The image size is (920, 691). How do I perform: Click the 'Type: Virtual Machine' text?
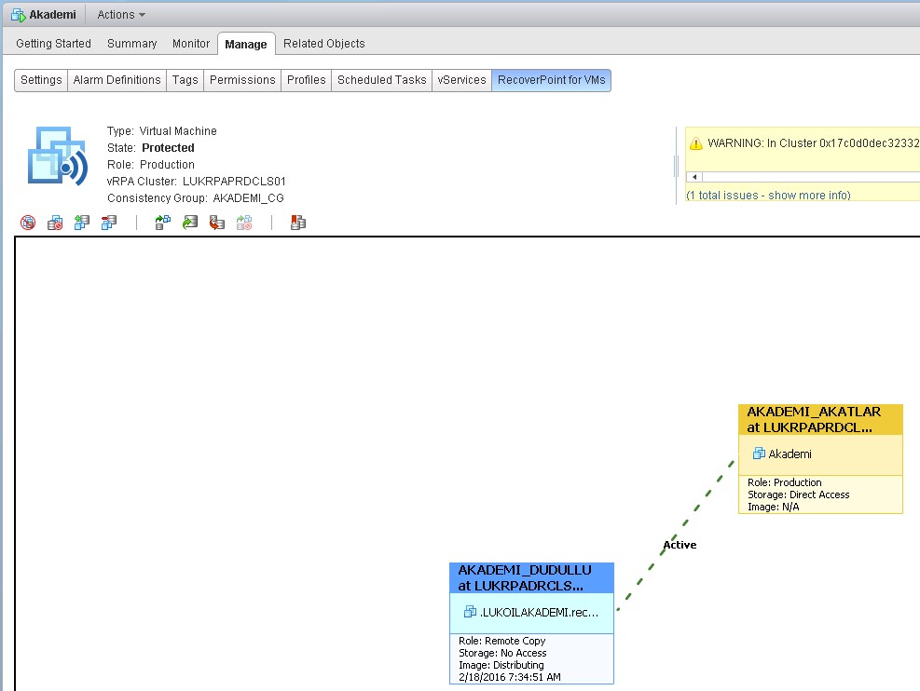(162, 131)
